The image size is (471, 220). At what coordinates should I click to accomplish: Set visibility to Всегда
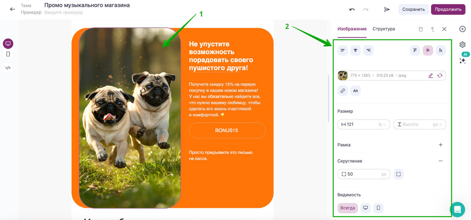point(347,208)
